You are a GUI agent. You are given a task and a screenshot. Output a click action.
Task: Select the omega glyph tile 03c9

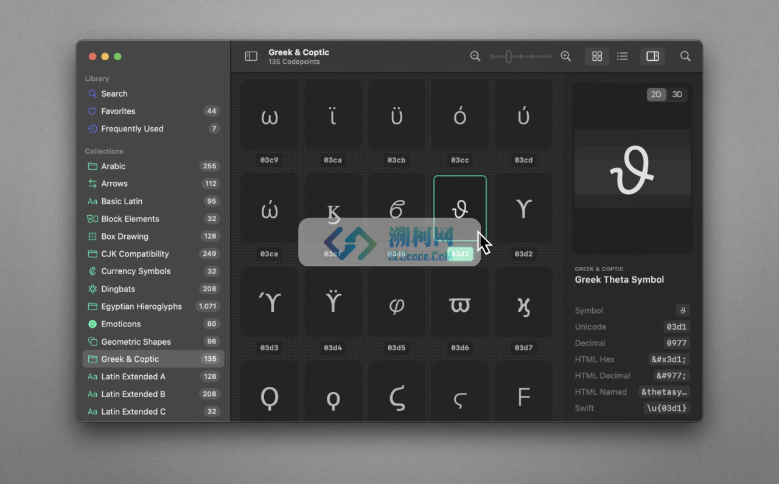tap(269, 116)
